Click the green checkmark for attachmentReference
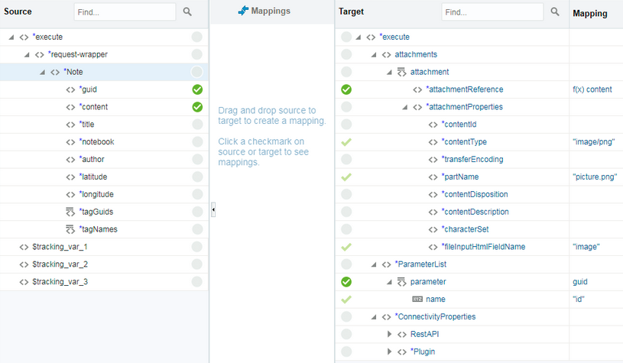Viewport: 623px width, 363px height. 346,89
